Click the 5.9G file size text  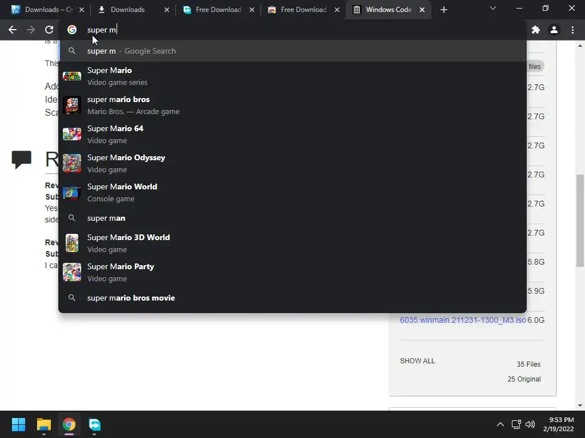(x=536, y=291)
